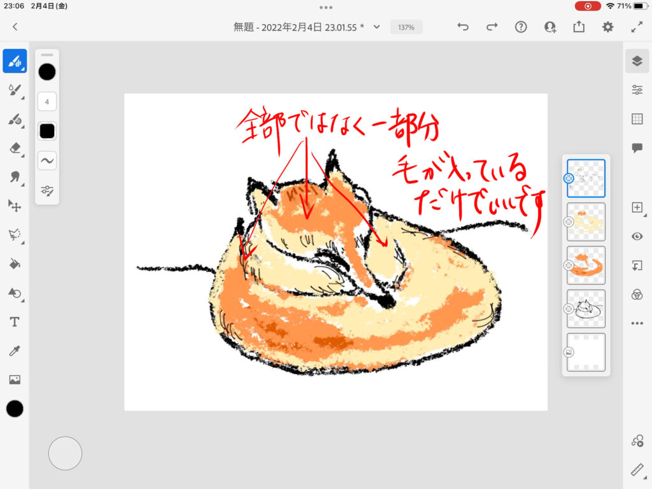Activate the Paint Bucket fill tool
Screen dimensions: 652x489
click(x=15, y=264)
